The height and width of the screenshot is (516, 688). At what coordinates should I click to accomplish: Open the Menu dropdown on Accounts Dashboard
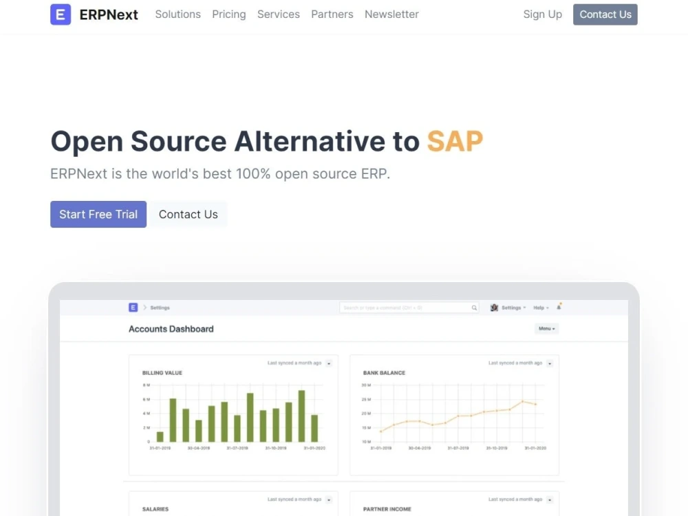point(546,329)
